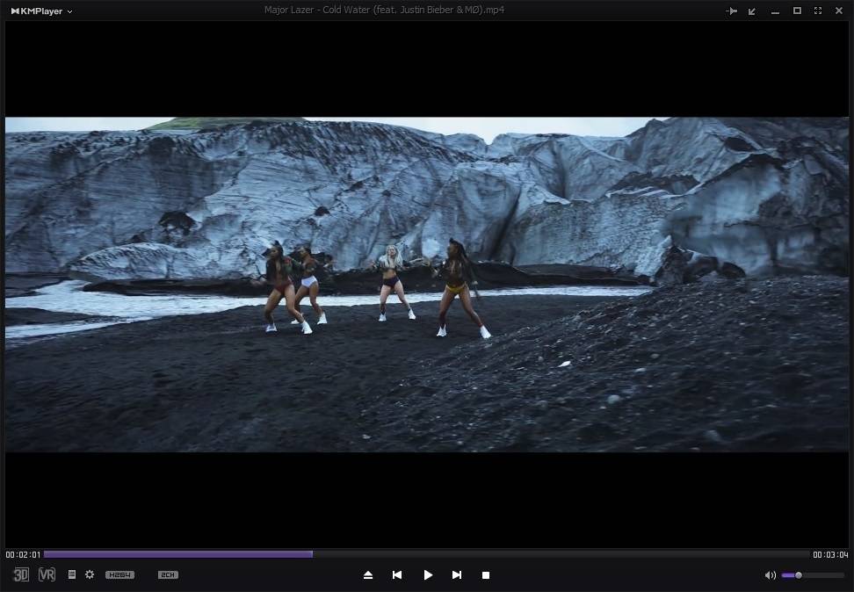The height and width of the screenshot is (592, 854).
Task: Click the H264 codec badge
Action: tap(119, 575)
